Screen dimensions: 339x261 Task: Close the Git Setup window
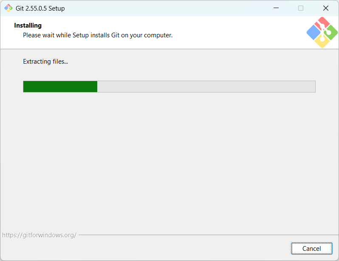(x=326, y=8)
